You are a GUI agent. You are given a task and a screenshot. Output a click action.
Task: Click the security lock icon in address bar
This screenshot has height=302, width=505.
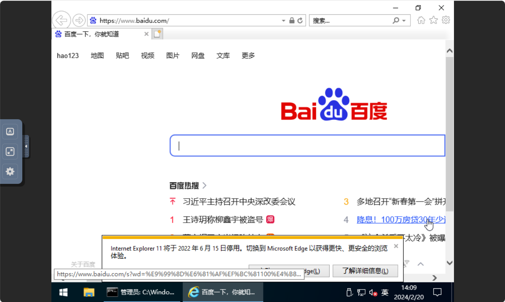click(x=292, y=20)
